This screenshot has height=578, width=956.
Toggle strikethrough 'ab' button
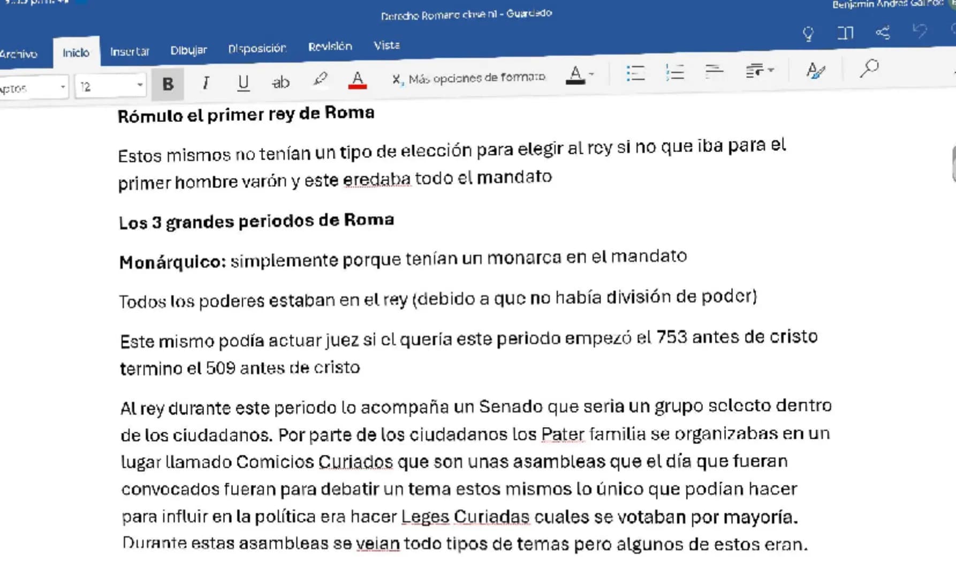280,82
